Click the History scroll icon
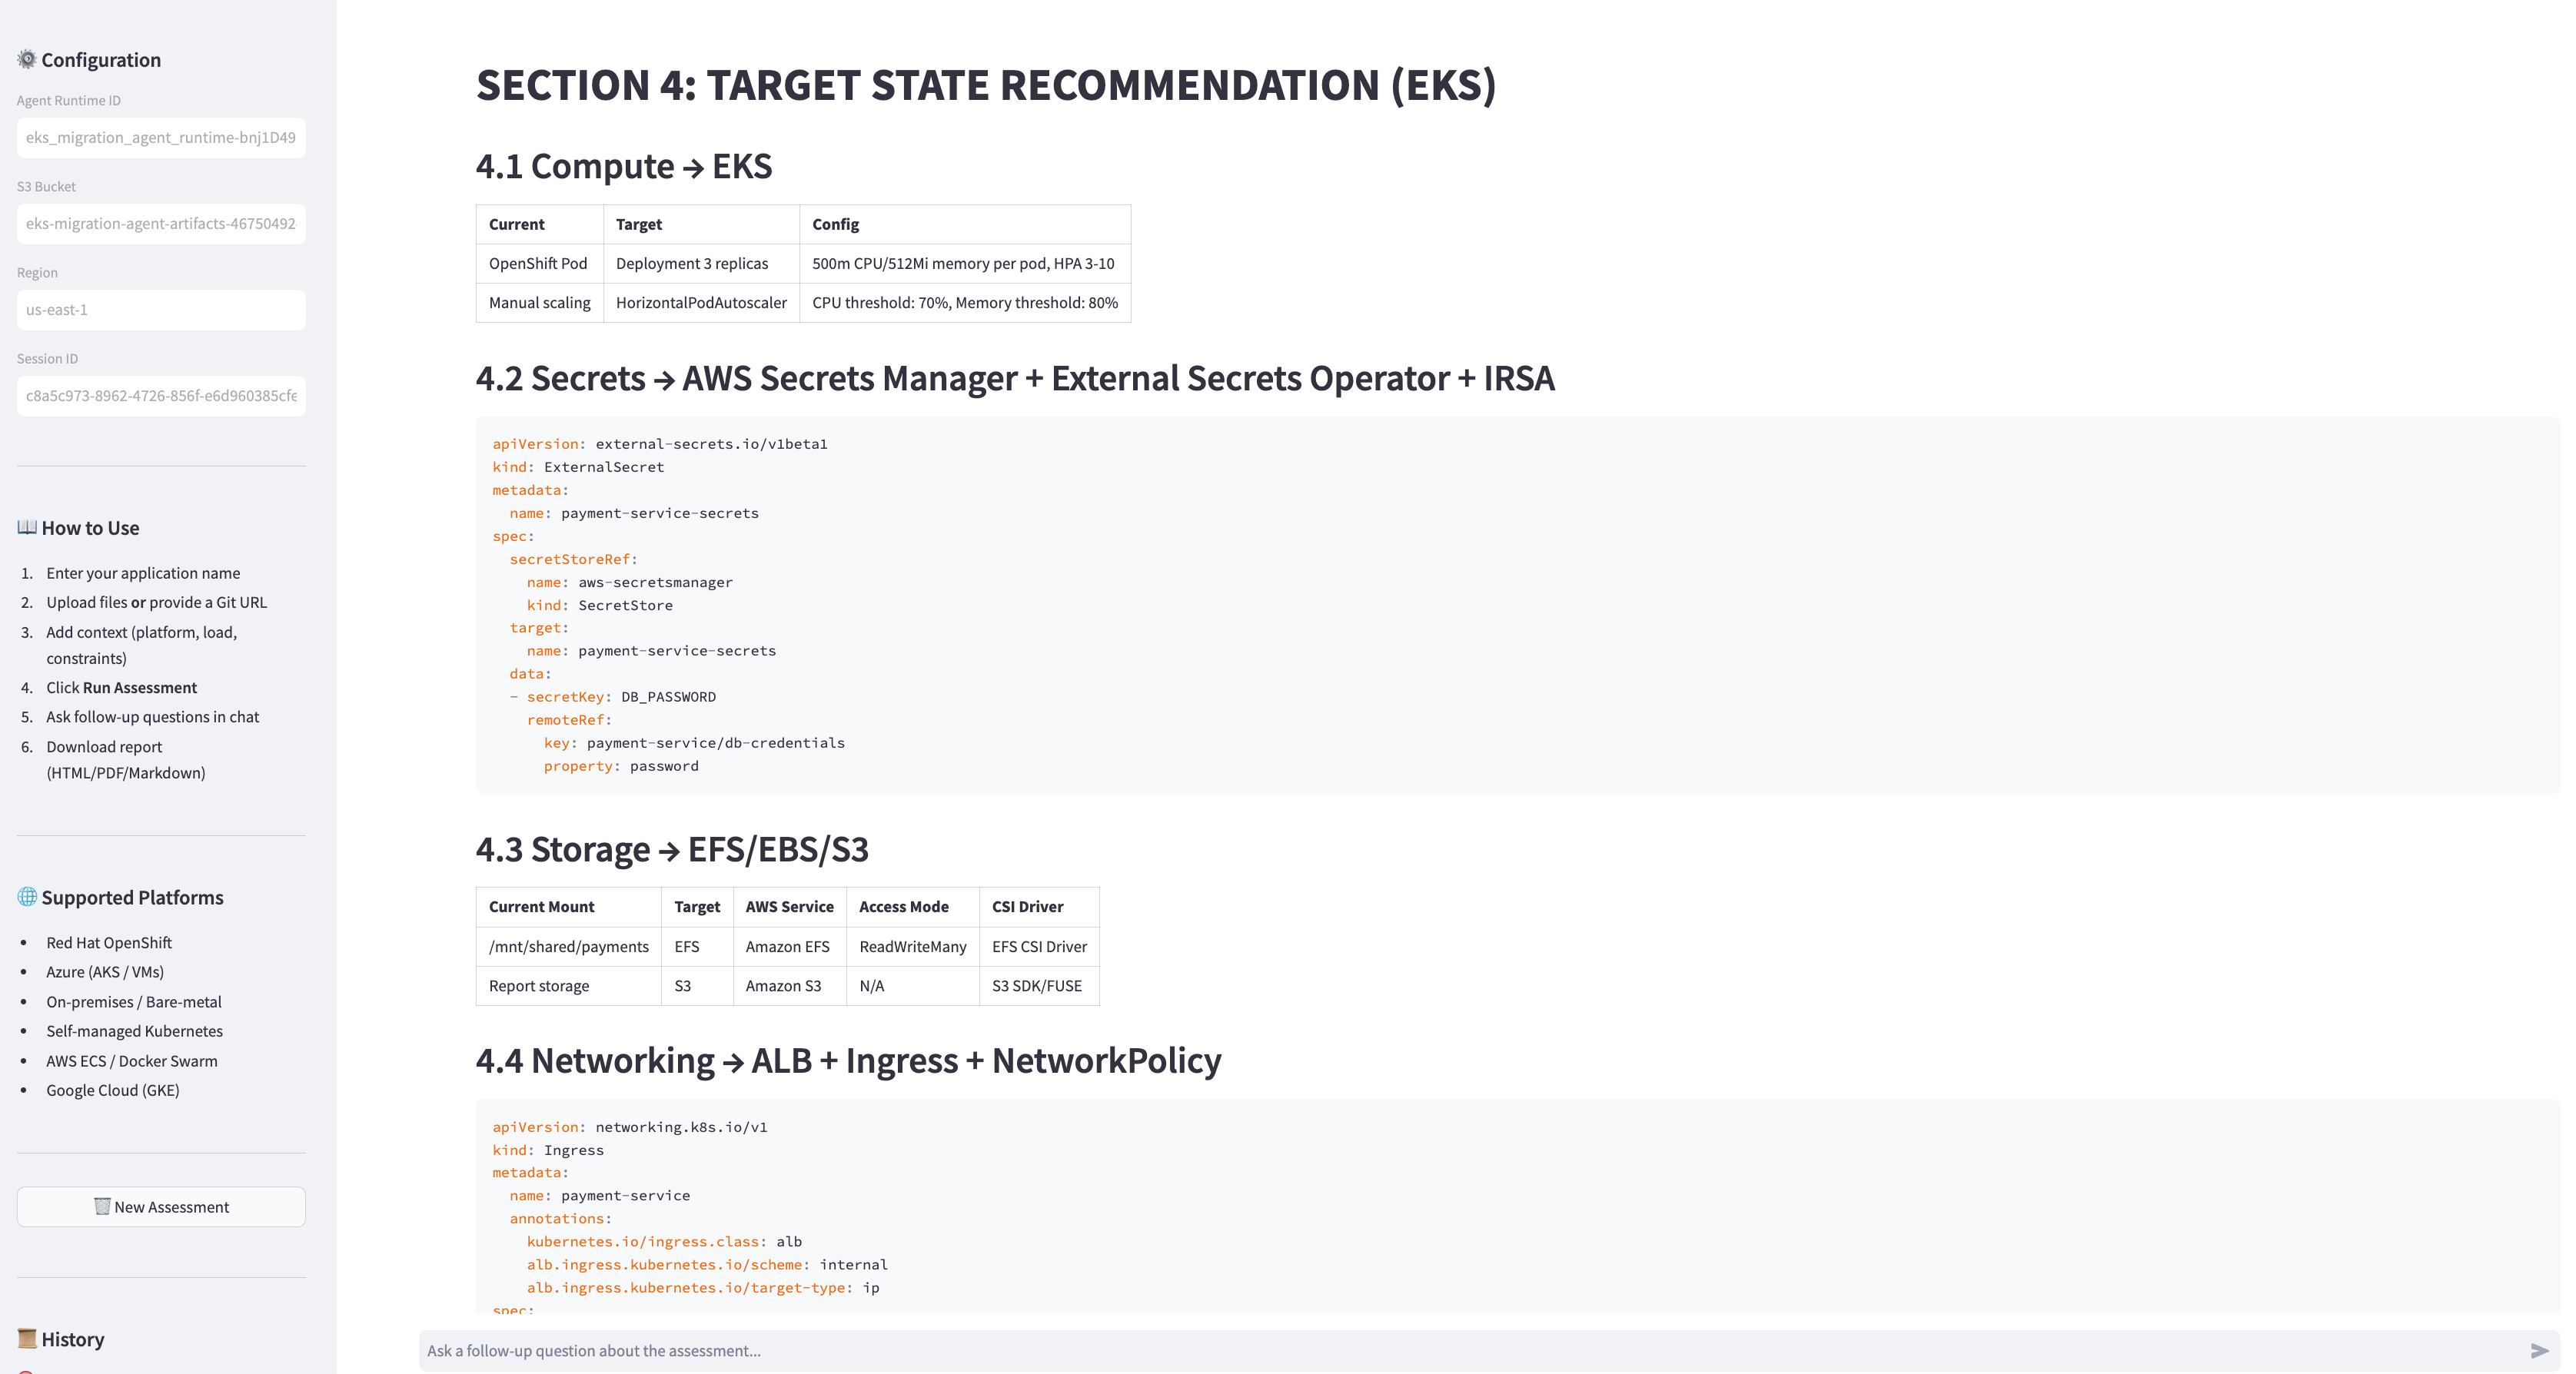This screenshot has width=2576, height=1374. [x=27, y=1339]
